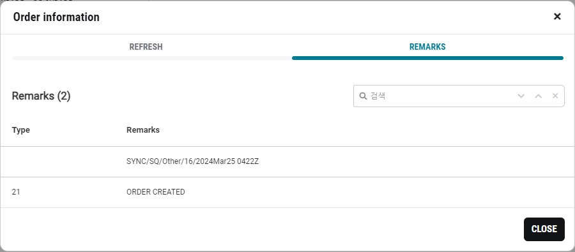
Task: Select the ORDER CREATED remark row
Action: [287, 192]
